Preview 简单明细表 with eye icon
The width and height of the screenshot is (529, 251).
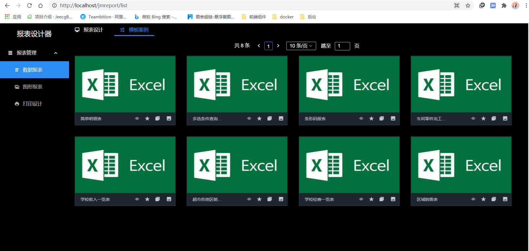(x=137, y=119)
